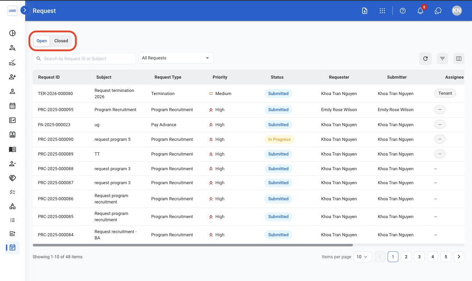Viewport: 472px width, 281px height.
Task: Open the chat messages icon
Action: [438, 11]
